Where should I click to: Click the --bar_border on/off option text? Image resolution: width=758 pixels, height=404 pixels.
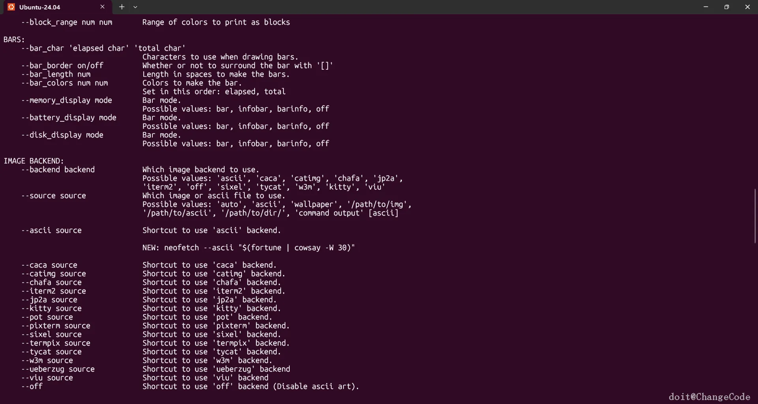pos(62,65)
